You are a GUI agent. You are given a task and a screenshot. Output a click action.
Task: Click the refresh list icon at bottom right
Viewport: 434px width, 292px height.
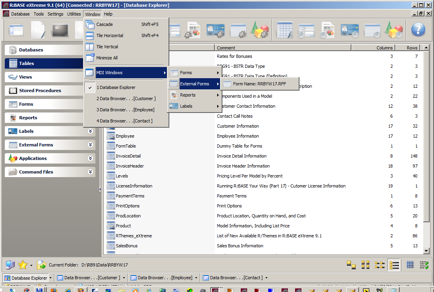click(424, 265)
